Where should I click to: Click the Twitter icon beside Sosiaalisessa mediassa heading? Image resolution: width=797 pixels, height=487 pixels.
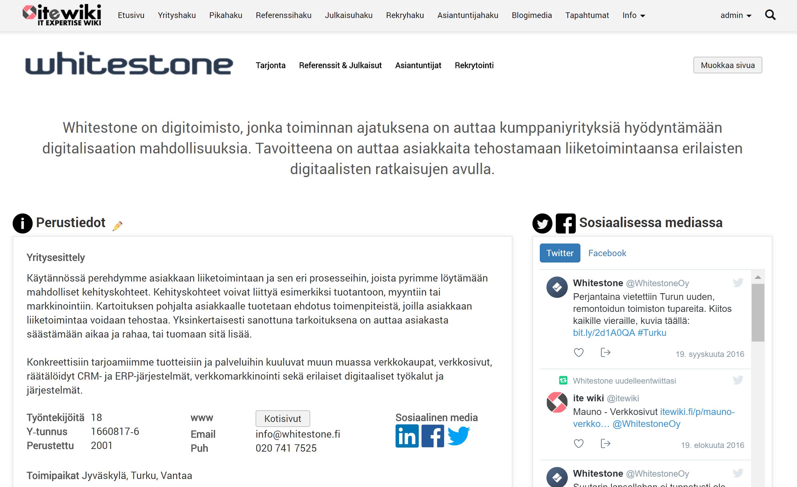tap(542, 223)
